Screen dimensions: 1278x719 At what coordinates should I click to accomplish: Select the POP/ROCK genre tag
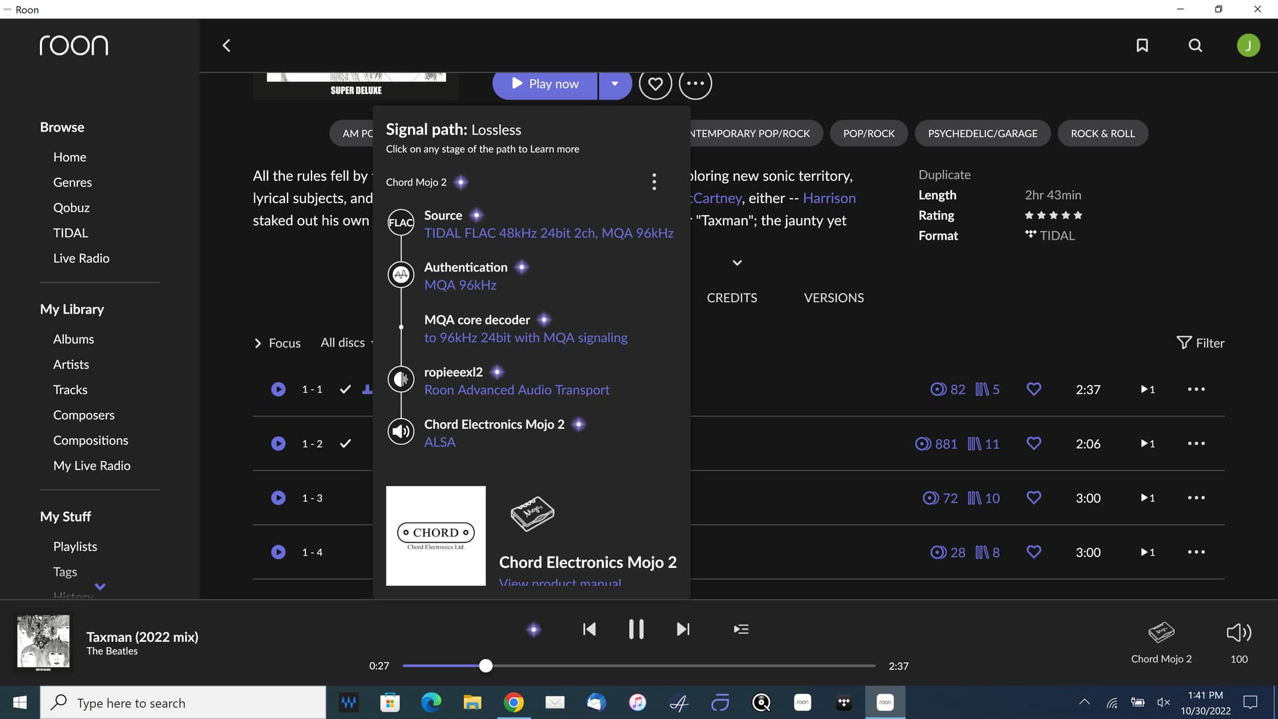[x=869, y=133]
